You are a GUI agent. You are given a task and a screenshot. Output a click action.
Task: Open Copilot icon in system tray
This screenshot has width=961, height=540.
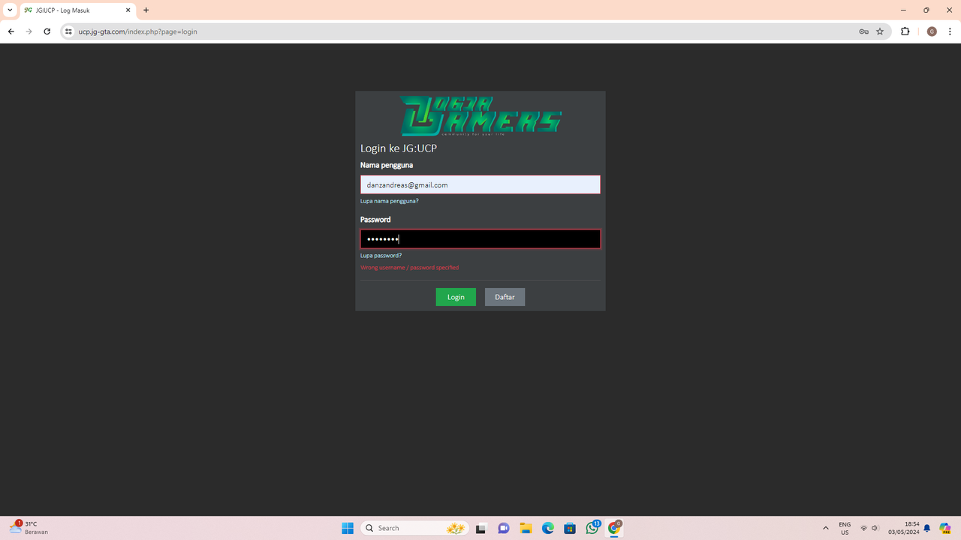[x=945, y=528]
